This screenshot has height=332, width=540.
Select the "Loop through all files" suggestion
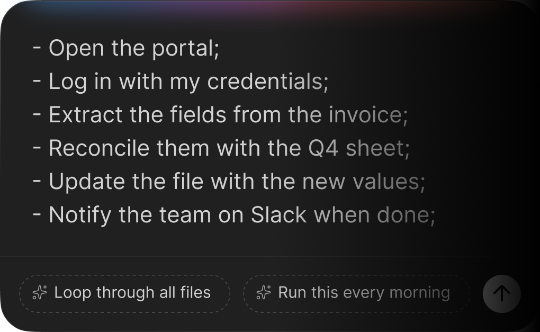(x=124, y=293)
